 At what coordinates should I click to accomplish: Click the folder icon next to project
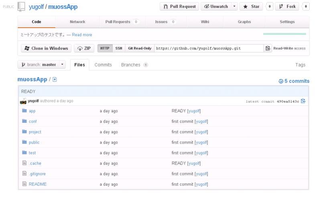(x=24, y=132)
